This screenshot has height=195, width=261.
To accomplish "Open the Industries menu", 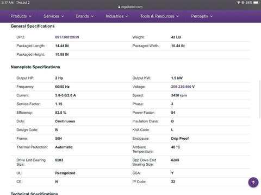I will pos(117,16).
